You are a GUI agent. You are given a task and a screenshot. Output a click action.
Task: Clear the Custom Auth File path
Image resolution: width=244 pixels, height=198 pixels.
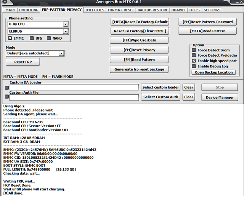[x=189, y=97]
